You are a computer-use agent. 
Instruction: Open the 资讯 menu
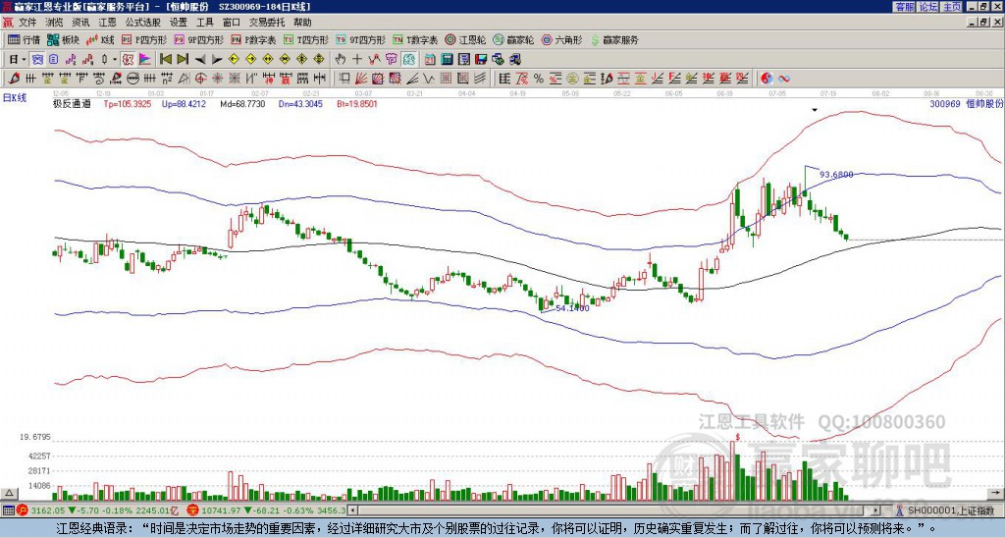(80, 23)
